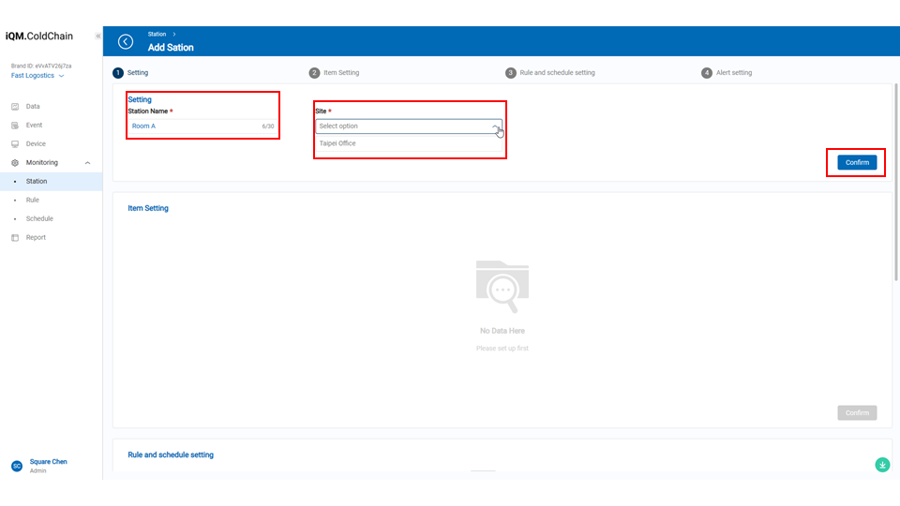Screen dimensions: 900x506
Task: Open the Device sidebar item
Action: 35,144
